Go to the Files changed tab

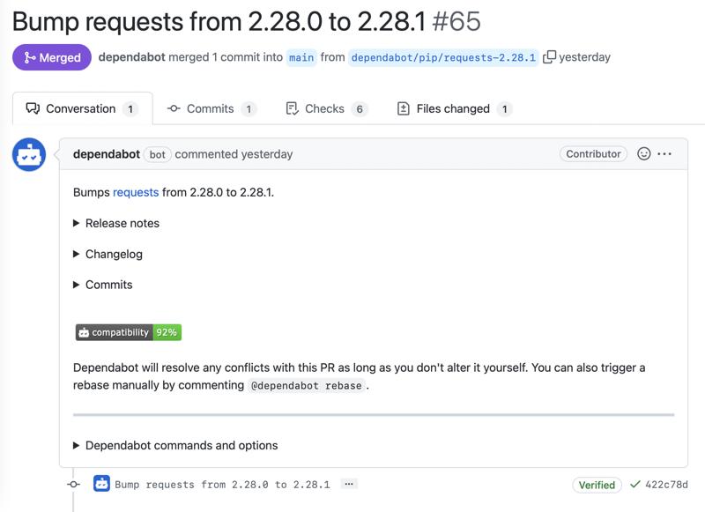click(x=453, y=108)
